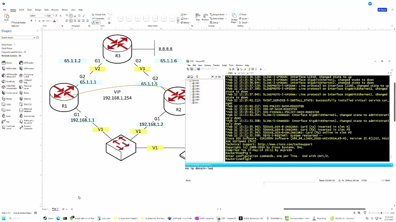This screenshot has height=222, width=396.
Task: Select the Small hub shape
Action: pyautogui.click(x=8, y=81)
